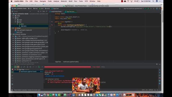
Task: Click the green Run button in toolbar
Action: click(146, 8)
